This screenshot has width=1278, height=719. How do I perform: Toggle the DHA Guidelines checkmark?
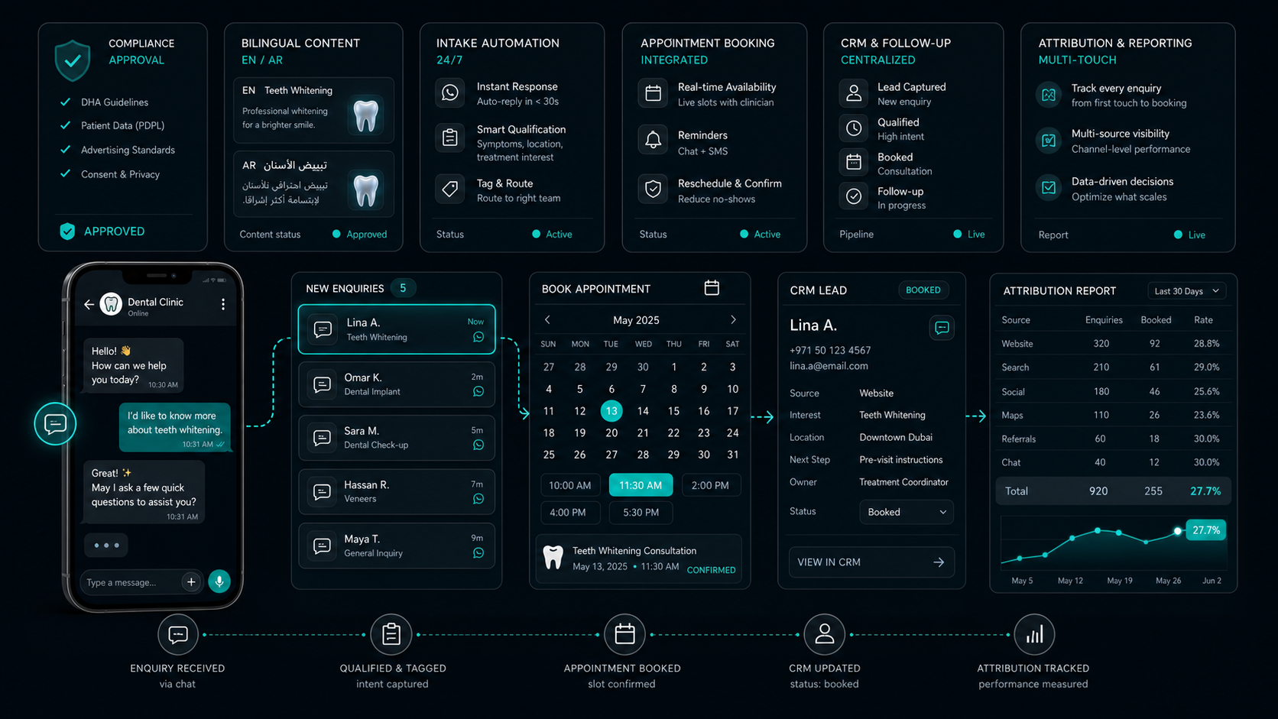click(66, 102)
